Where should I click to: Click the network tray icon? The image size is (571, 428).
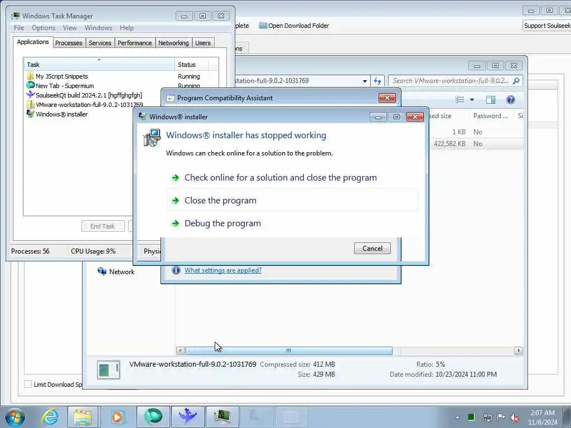(487, 417)
